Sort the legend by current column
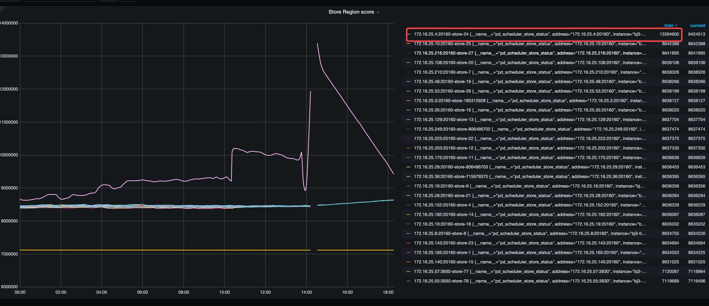Screen dimensions: 709x306 [x=697, y=25]
